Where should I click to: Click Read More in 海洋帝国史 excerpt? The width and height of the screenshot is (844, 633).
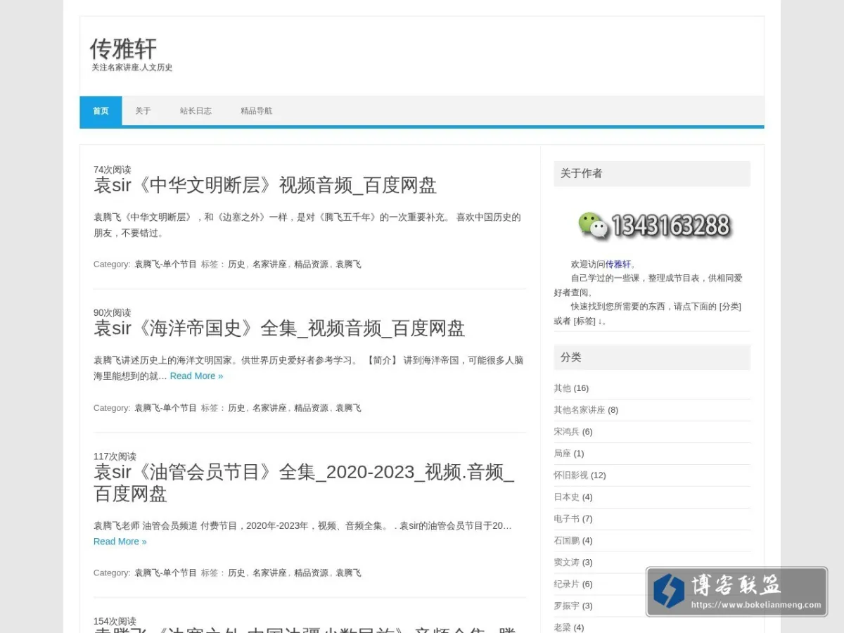click(x=196, y=376)
